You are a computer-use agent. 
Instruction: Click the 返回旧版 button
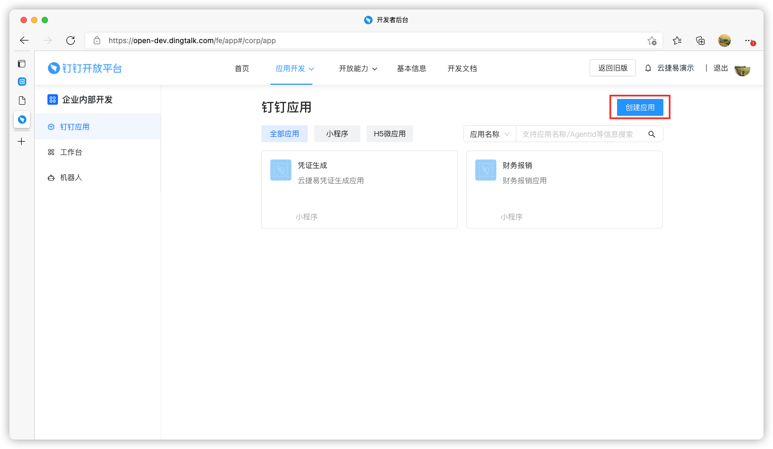point(613,68)
